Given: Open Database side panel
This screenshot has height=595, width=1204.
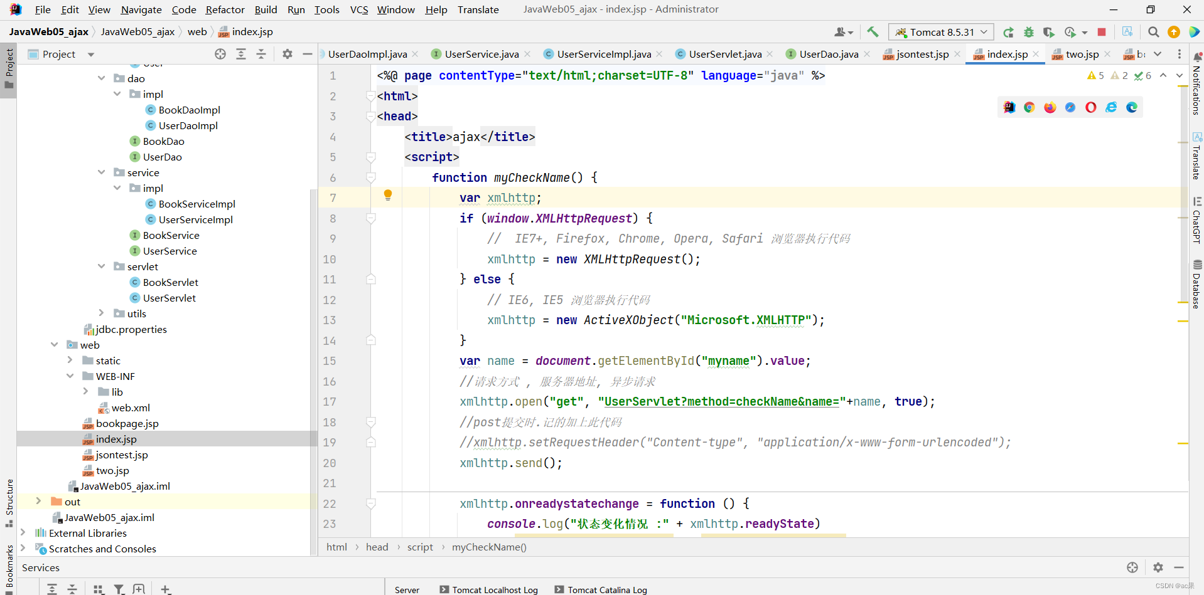Looking at the screenshot, I should coord(1196,285).
